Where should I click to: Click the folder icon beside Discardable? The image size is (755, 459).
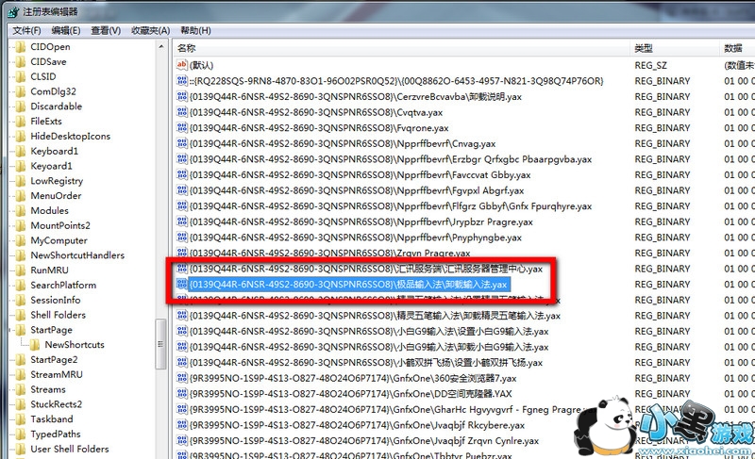(20, 107)
